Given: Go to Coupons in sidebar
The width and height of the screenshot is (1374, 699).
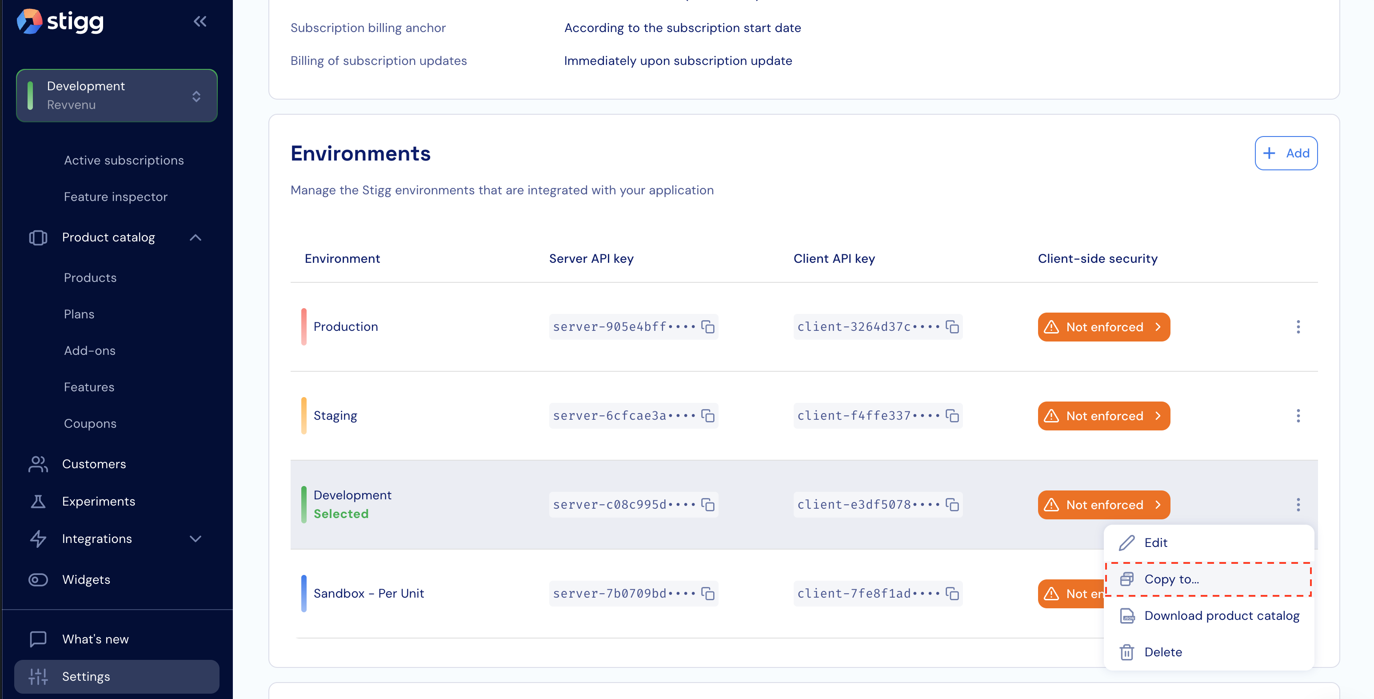Looking at the screenshot, I should coord(90,423).
